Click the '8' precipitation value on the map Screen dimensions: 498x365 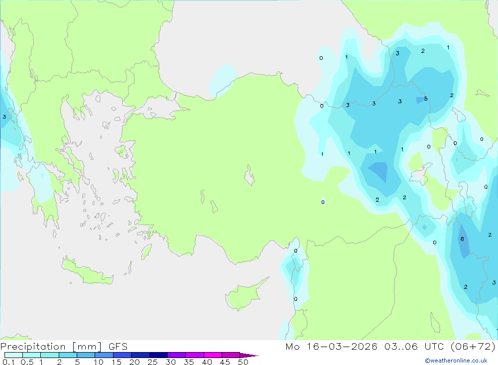pyautogui.click(x=462, y=239)
